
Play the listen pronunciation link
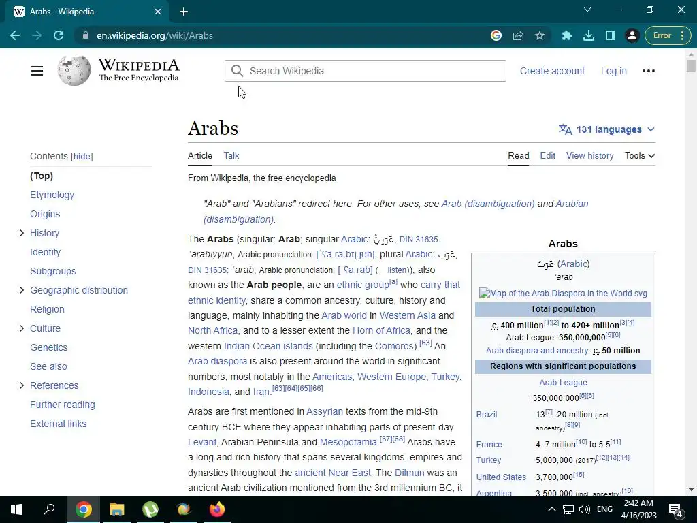tap(397, 270)
